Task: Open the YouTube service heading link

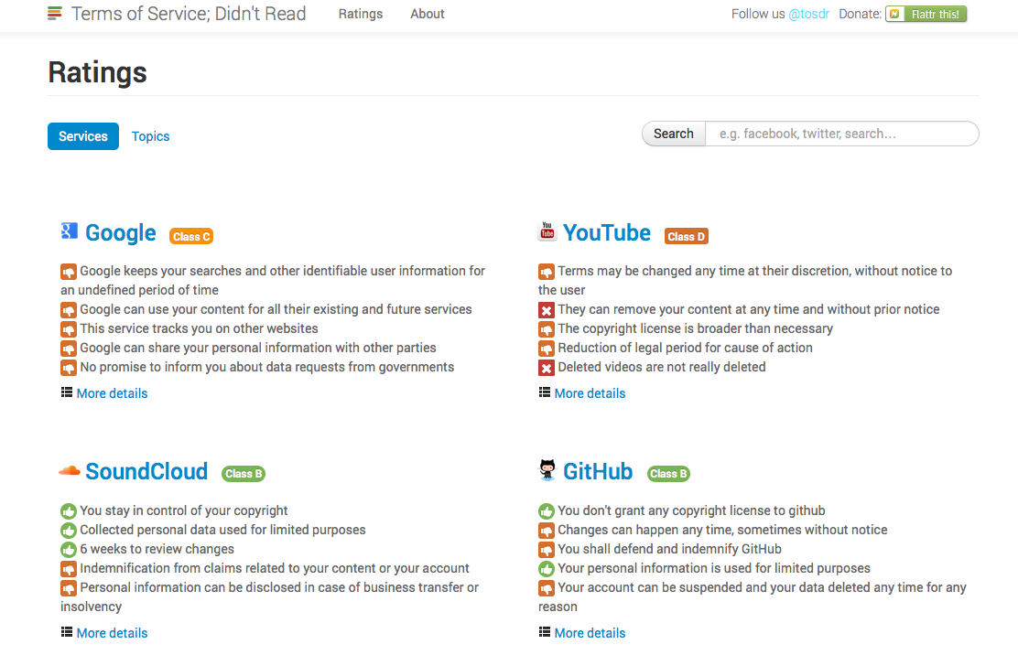Action: coord(606,232)
